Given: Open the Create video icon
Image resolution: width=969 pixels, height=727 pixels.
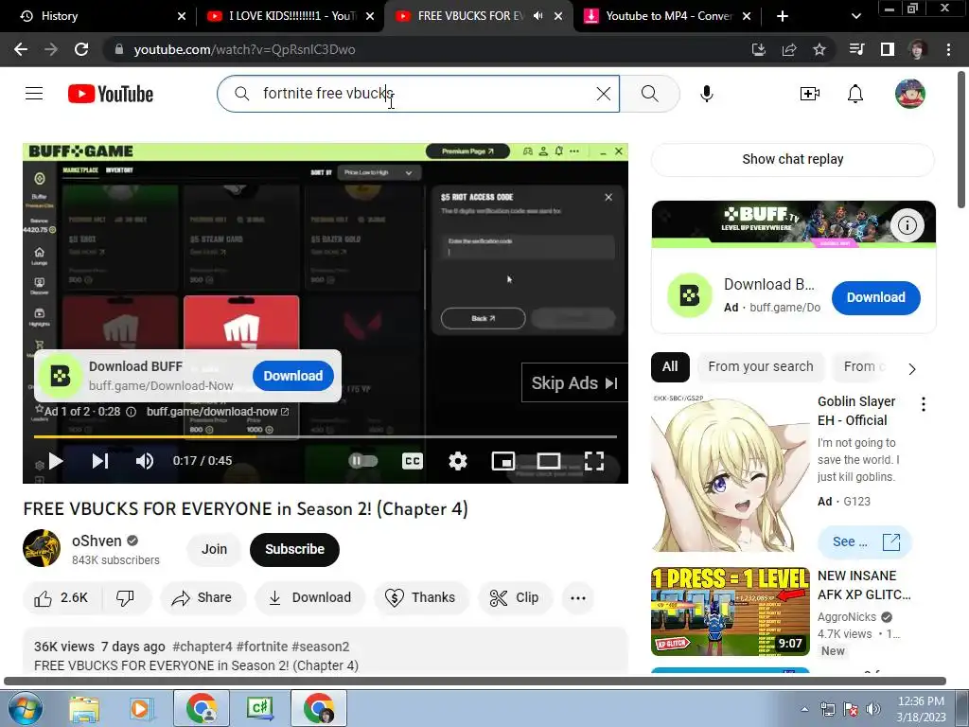Looking at the screenshot, I should coord(810,94).
